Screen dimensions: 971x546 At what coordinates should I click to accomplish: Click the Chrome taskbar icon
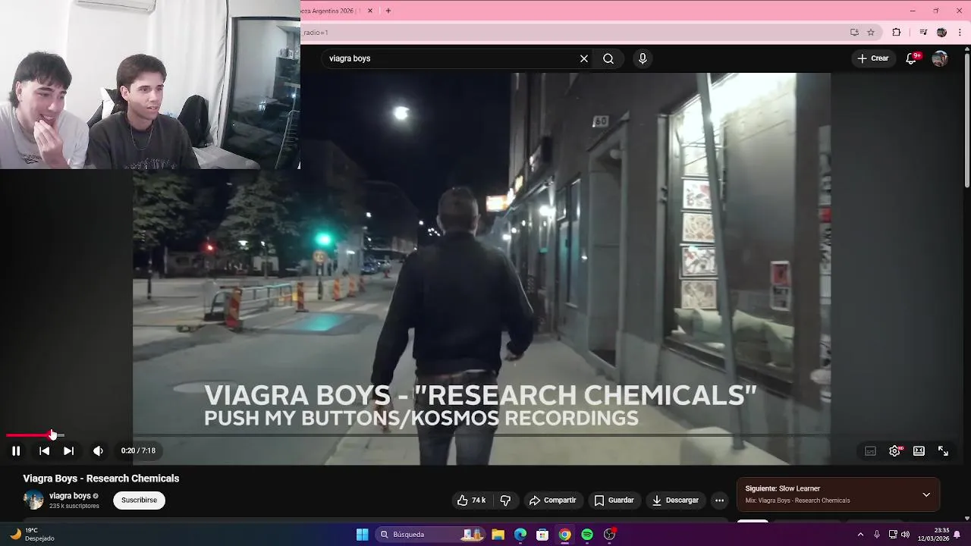point(564,535)
